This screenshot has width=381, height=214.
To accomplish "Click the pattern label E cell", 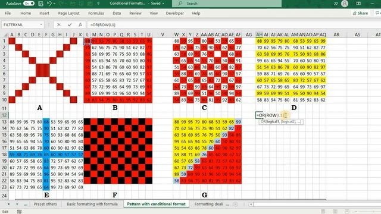I will coord(46,195).
